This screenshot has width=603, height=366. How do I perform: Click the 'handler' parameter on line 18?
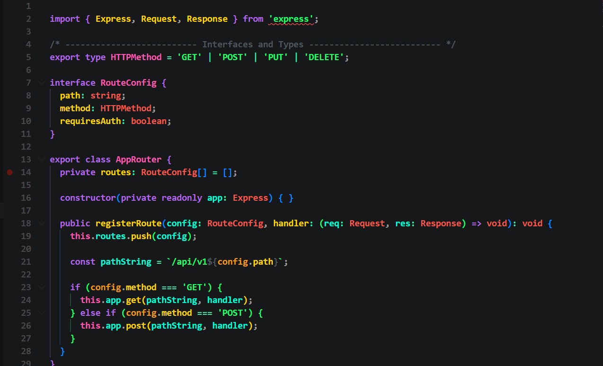[291, 223]
